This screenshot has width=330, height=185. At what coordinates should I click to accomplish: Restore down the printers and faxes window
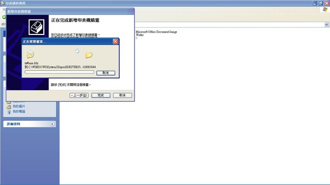(321, 4)
